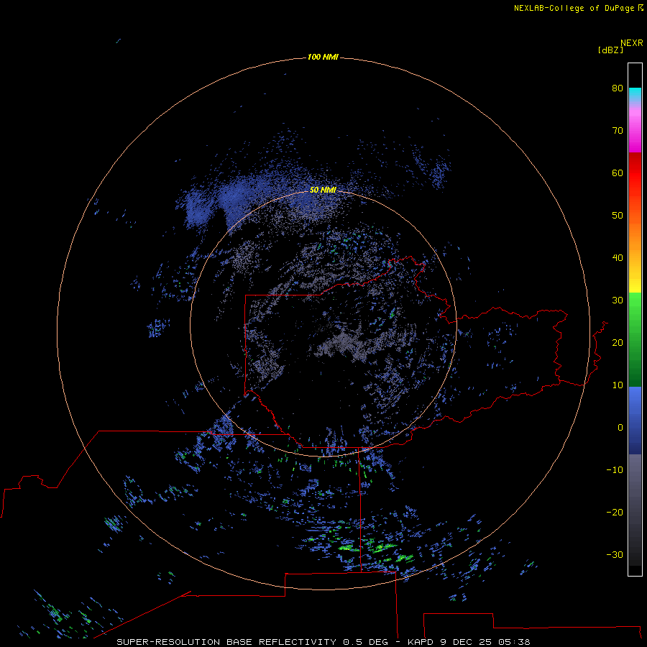Click the KAPD station identifier in caption
This screenshot has width=647, height=647.
pyautogui.click(x=421, y=642)
